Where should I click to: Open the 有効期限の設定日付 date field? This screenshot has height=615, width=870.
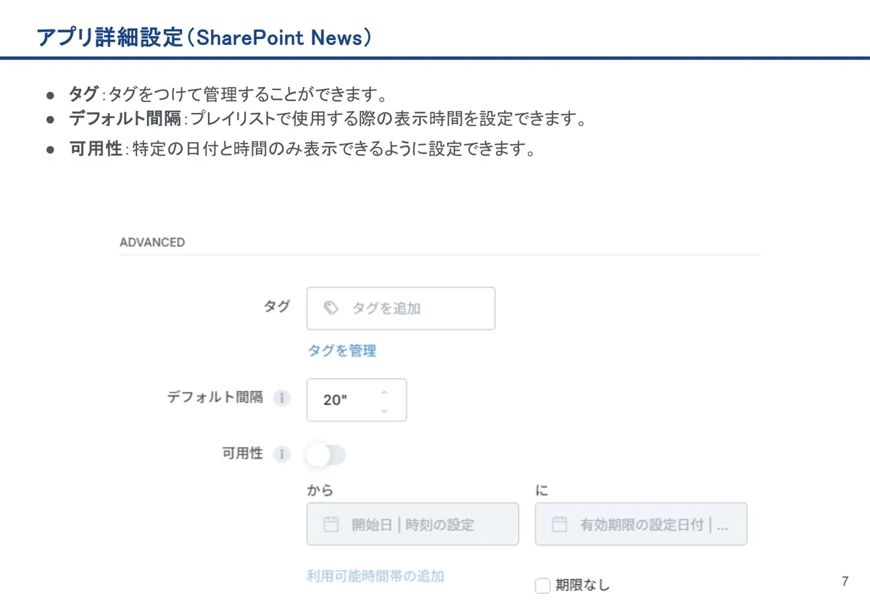click(641, 524)
